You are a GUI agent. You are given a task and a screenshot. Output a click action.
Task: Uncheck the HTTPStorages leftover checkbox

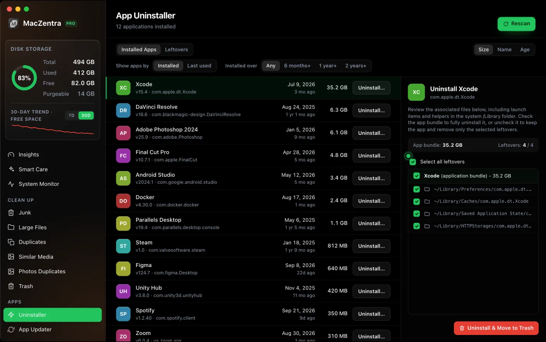tap(417, 226)
